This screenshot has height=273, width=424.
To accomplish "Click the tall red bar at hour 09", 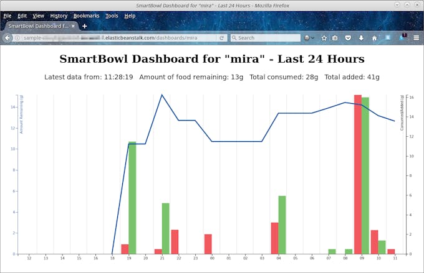I will 358,174.
